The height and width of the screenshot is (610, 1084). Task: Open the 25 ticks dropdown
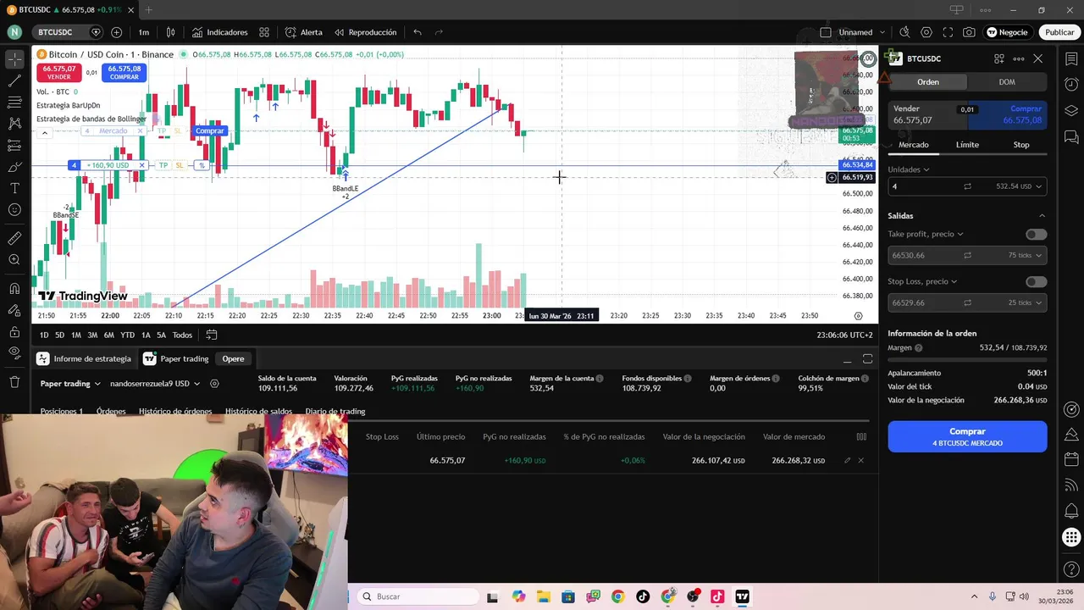1025,302
